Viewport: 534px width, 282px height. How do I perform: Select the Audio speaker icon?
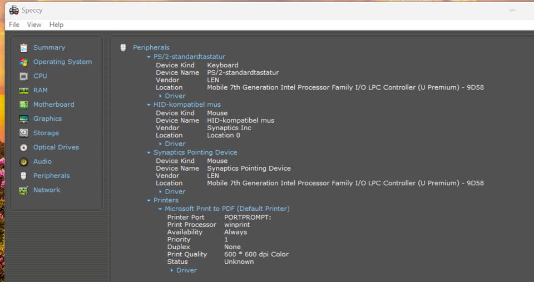23,162
